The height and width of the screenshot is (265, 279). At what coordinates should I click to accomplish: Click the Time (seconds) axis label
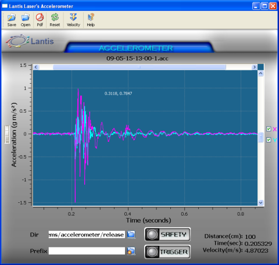pyautogui.click(x=149, y=220)
